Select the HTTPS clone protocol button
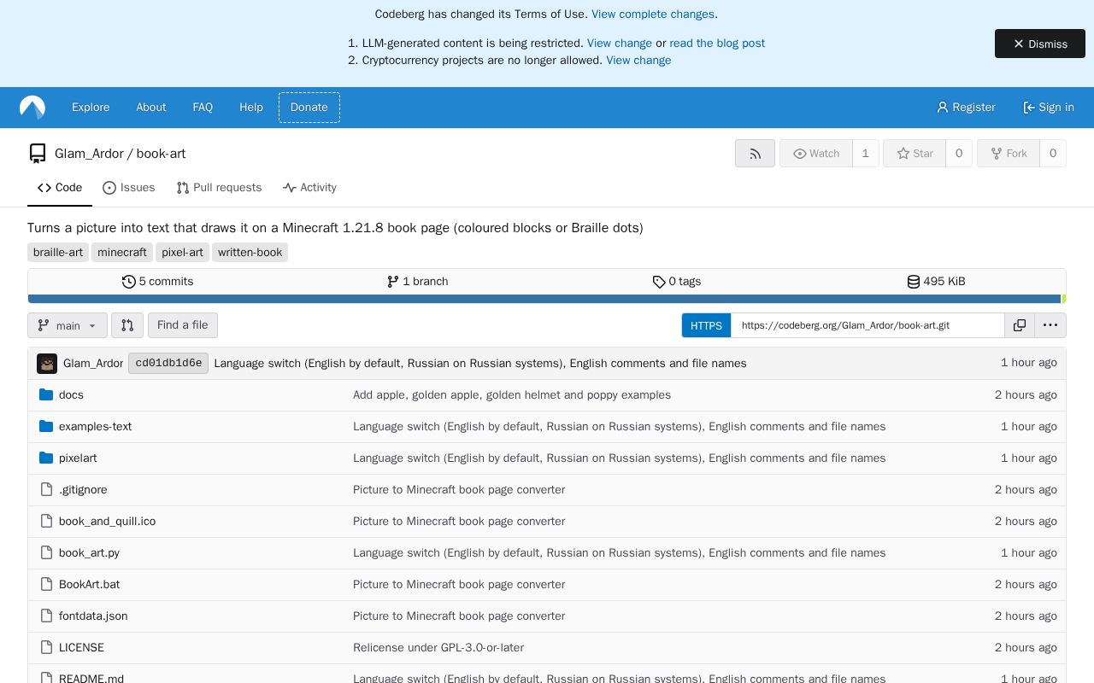The image size is (1094, 683). 706,325
